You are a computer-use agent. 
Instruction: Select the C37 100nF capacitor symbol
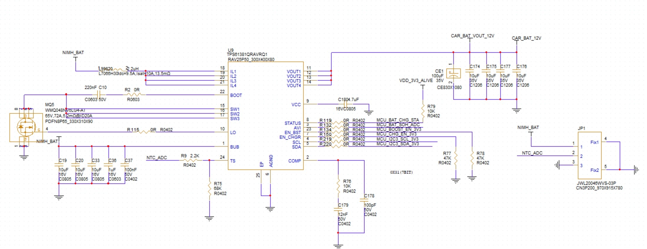(x=125, y=165)
